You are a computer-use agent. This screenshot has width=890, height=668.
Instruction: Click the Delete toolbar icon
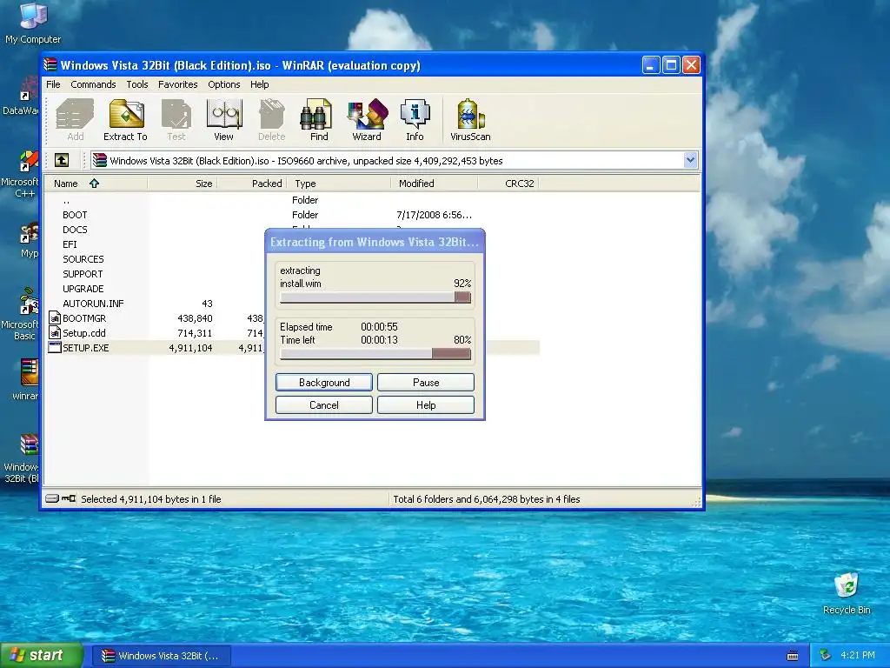pyautogui.click(x=271, y=119)
